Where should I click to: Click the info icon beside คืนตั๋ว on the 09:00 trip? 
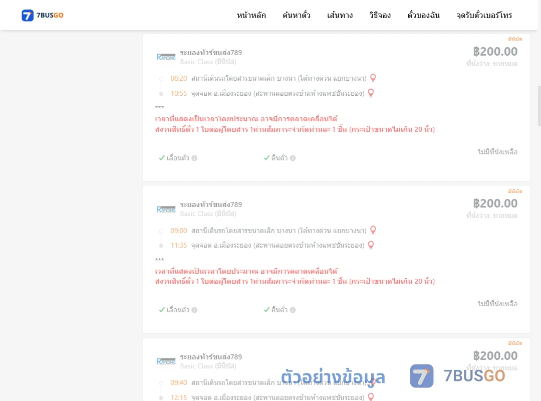(293, 310)
